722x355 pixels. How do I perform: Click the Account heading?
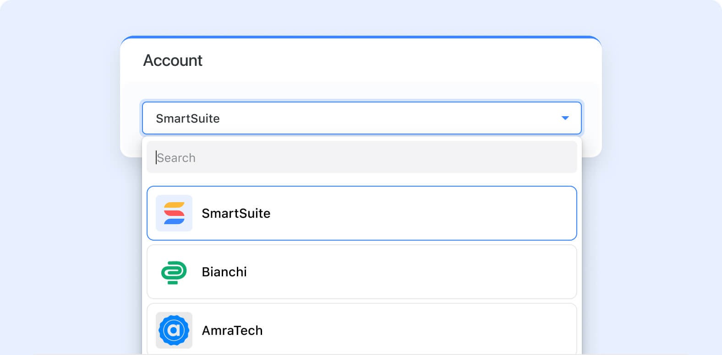click(x=173, y=60)
